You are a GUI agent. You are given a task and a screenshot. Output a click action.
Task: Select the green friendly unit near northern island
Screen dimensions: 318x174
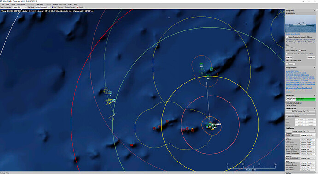[212, 69]
